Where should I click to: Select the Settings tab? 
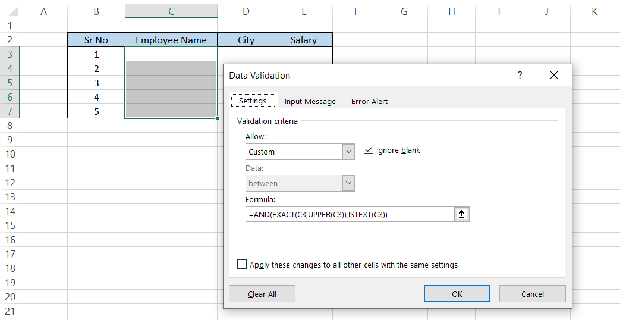(x=253, y=101)
